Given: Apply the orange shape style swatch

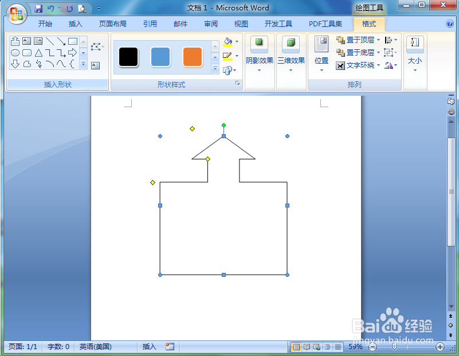Looking at the screenshot, I should pyautogui.click(x=193, y=57).
